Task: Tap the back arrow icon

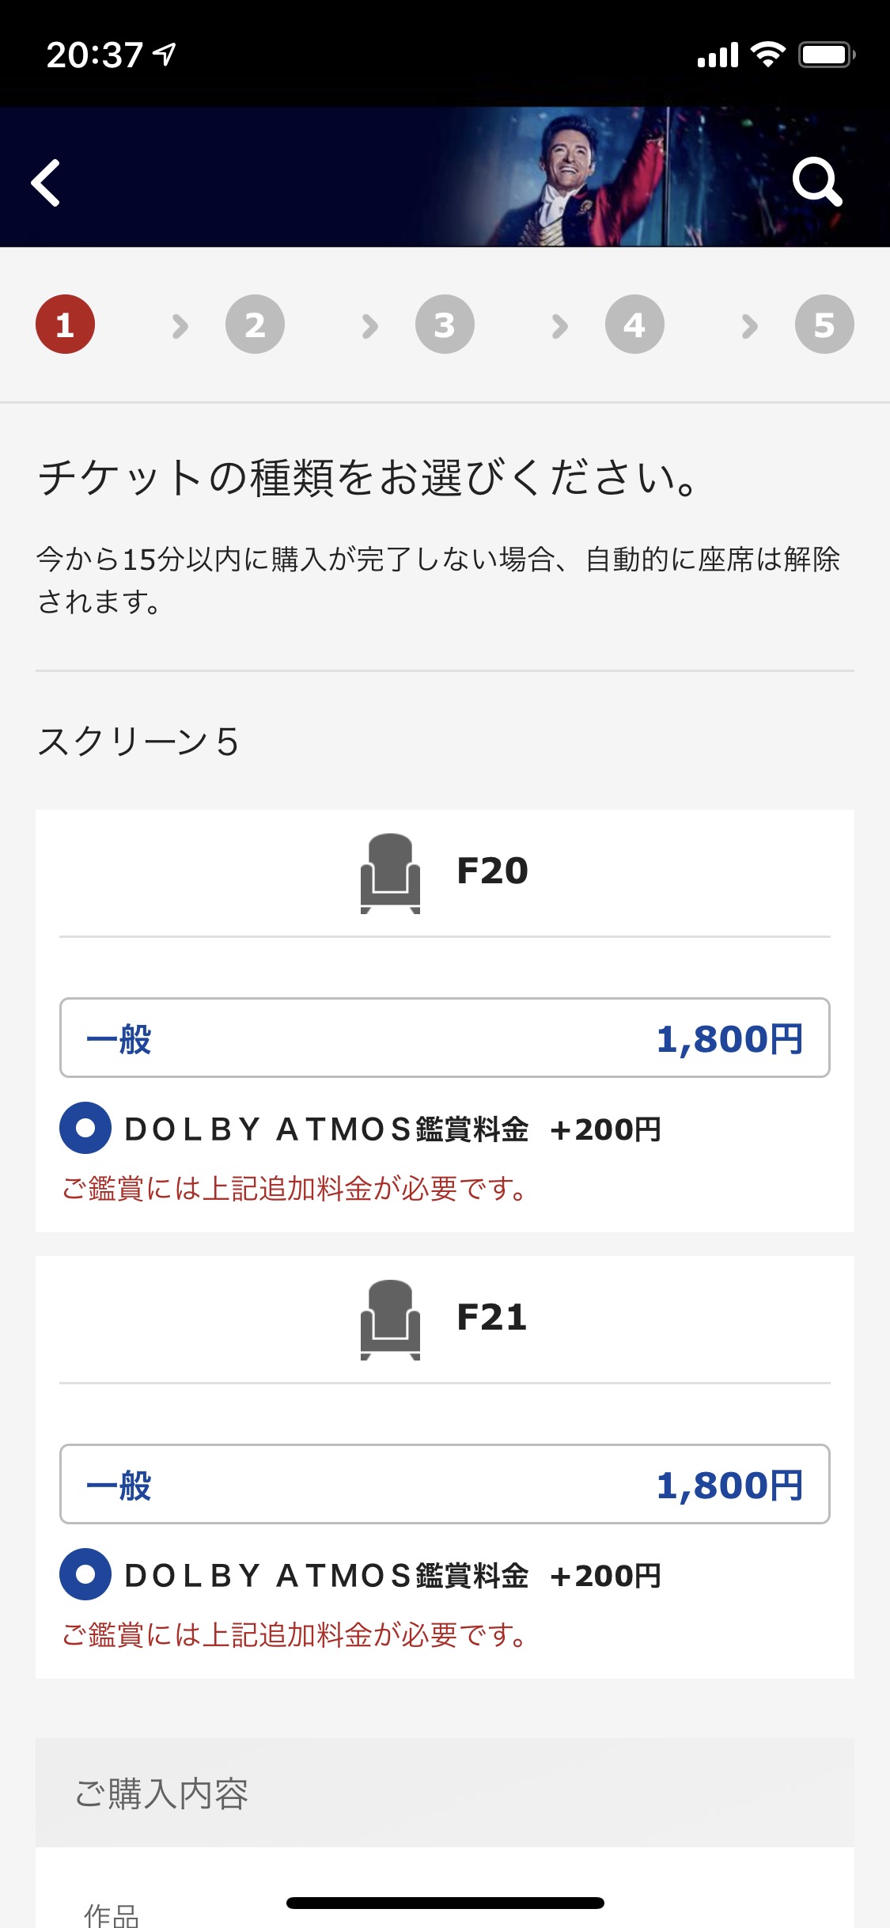Action: (x=46, y=183)
